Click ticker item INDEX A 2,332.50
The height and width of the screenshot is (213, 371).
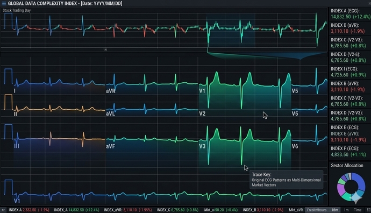pyautogui.click(x=29, y=210)
